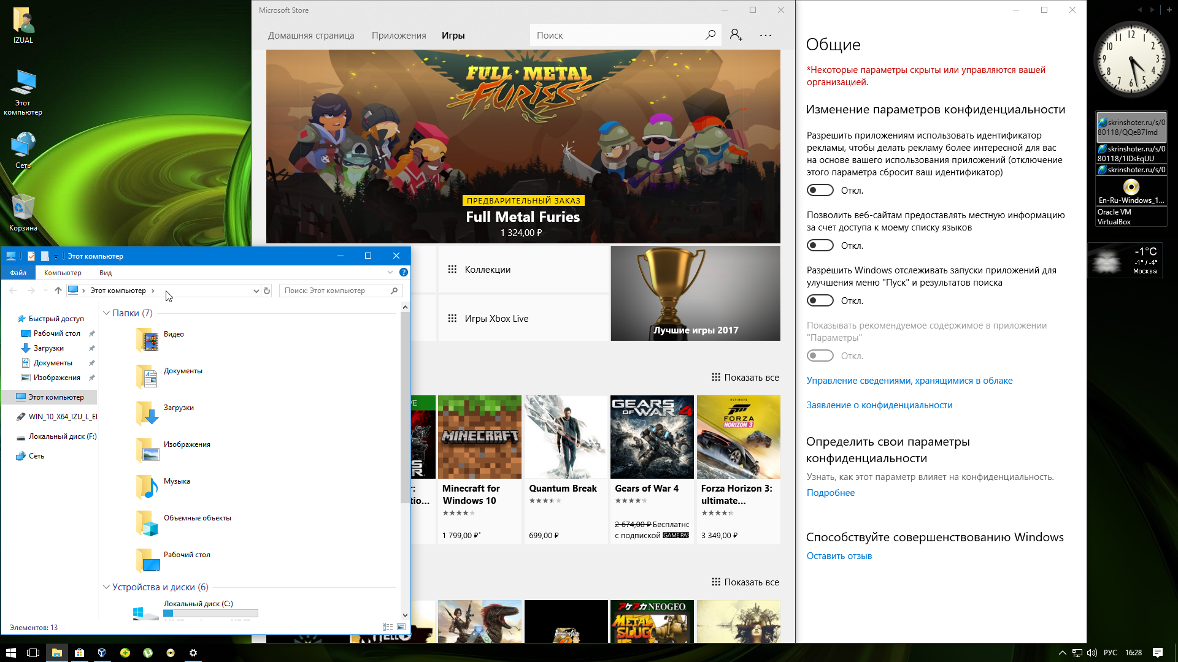
Task: Collapse the Папки (7) group
Action: pyautogui.click(x=106, y=313)
